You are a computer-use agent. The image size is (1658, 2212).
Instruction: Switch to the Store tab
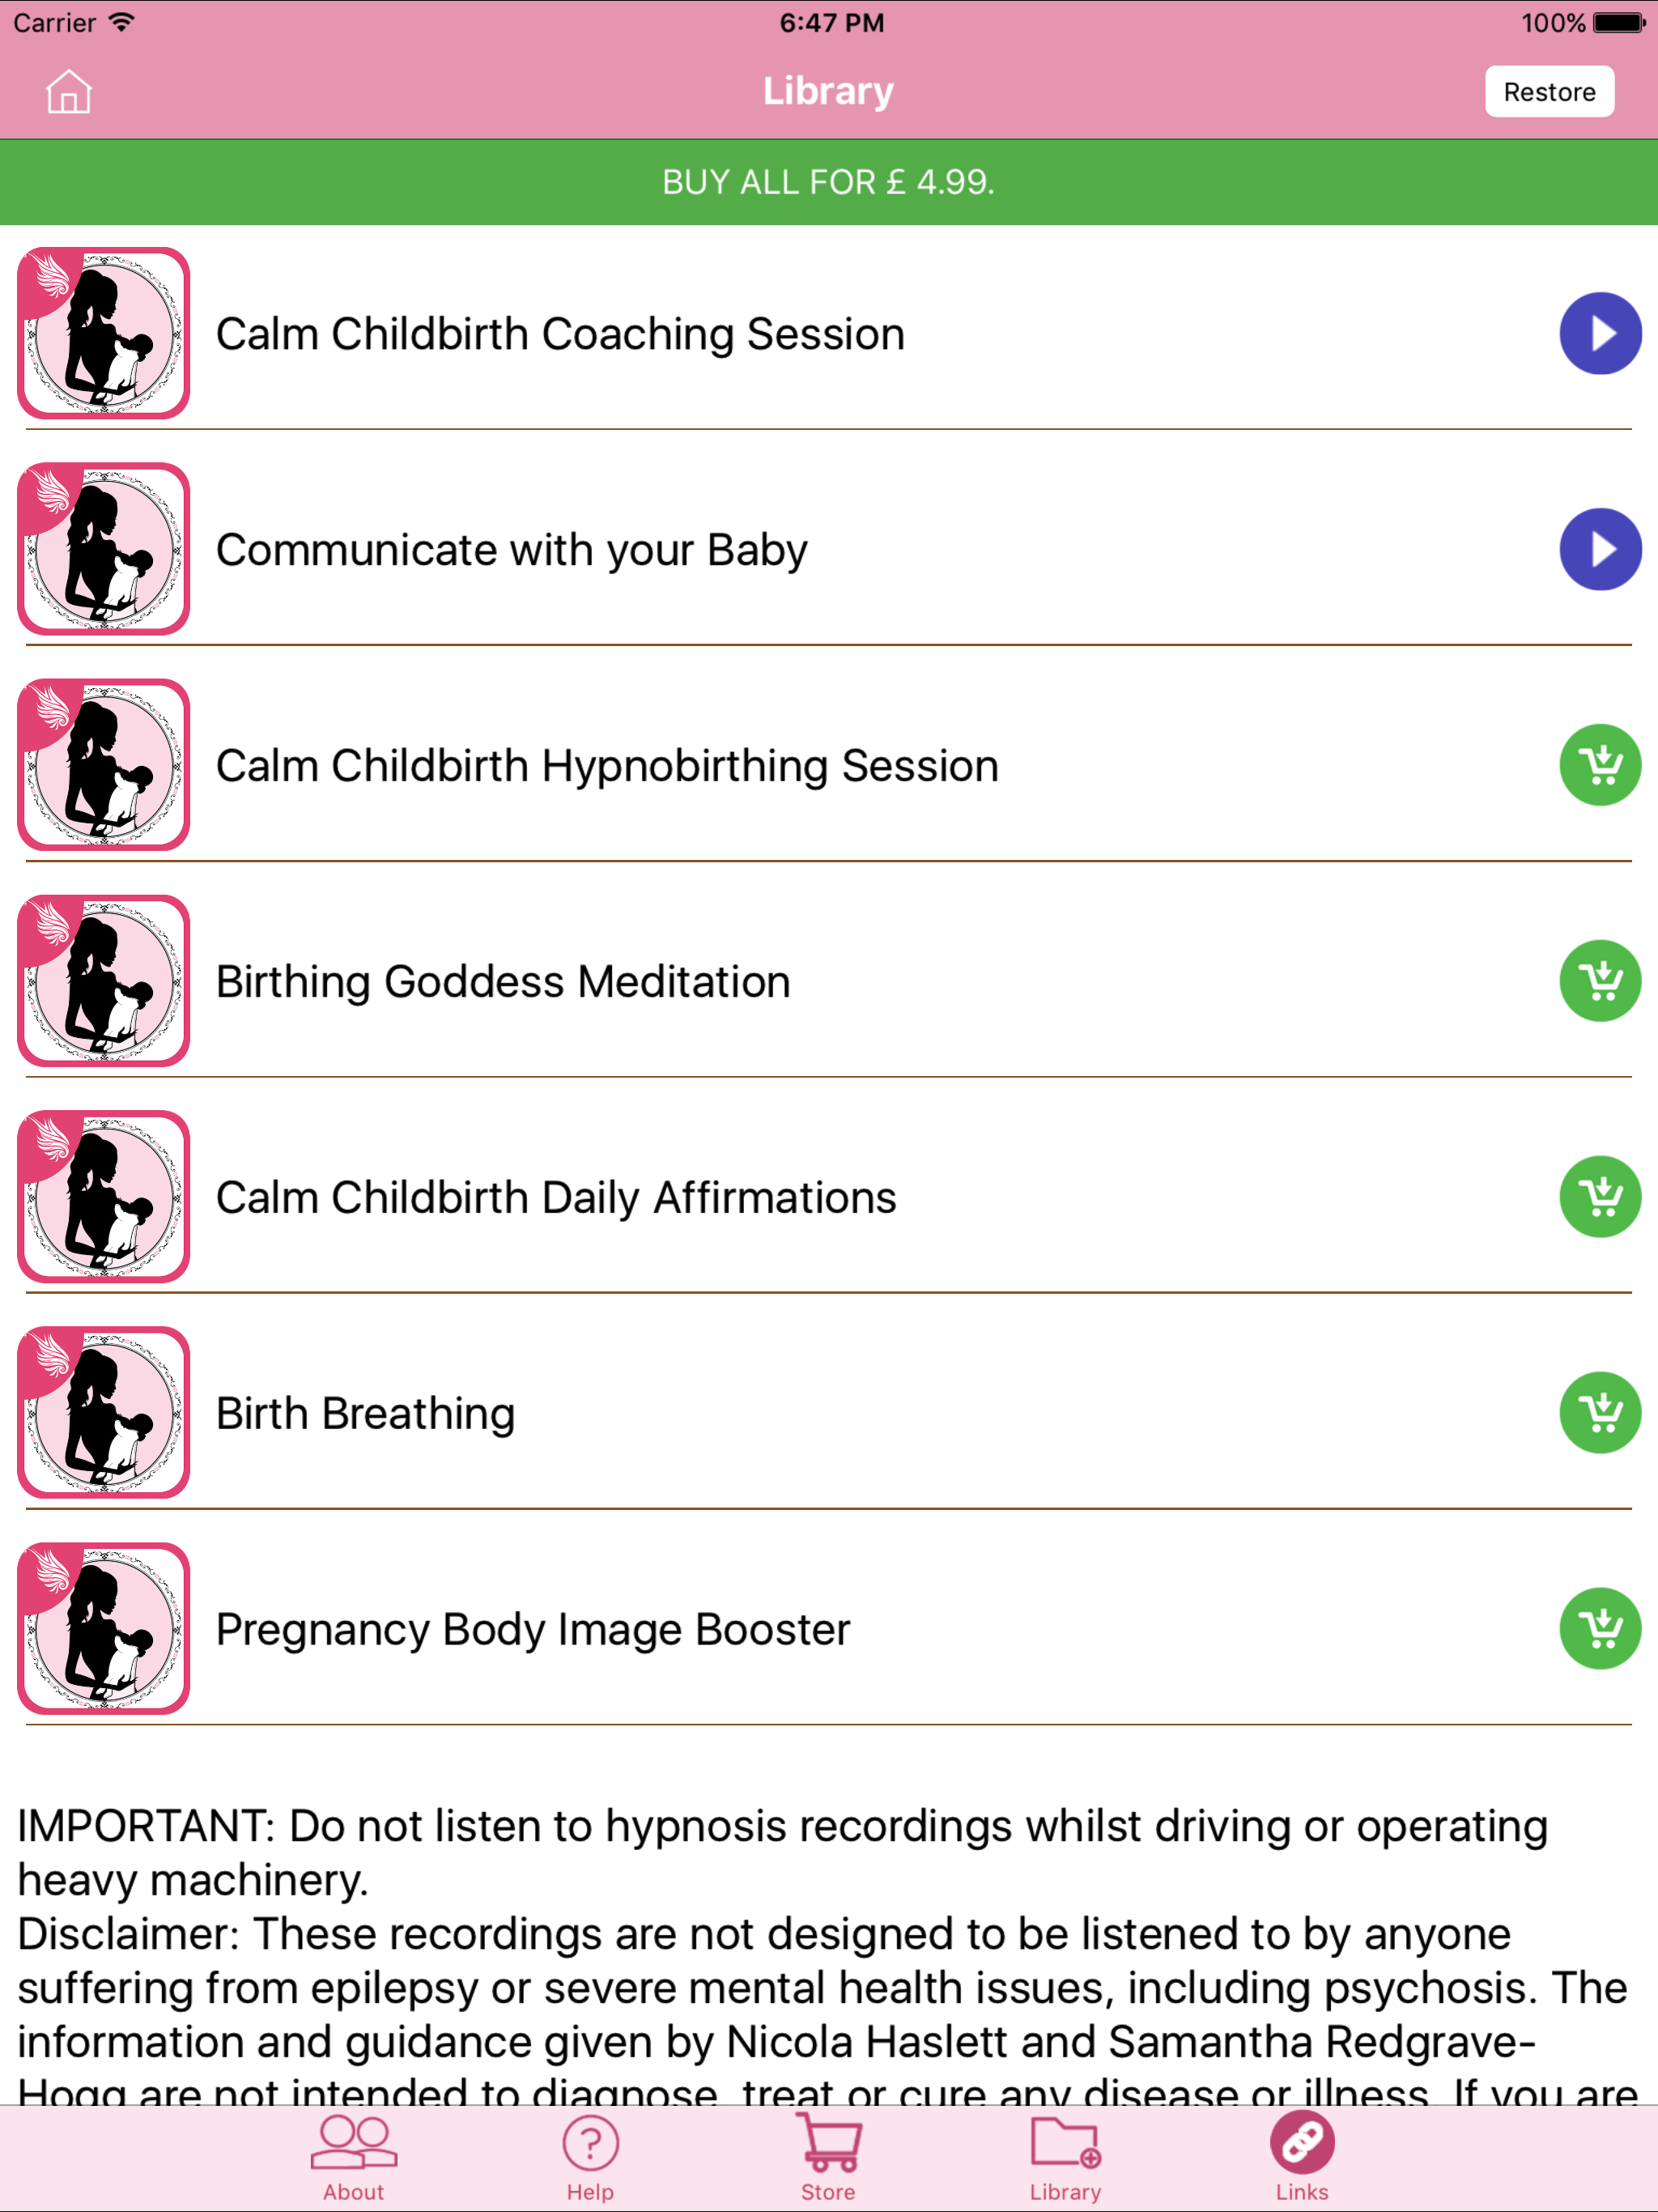coord(828,2158)
